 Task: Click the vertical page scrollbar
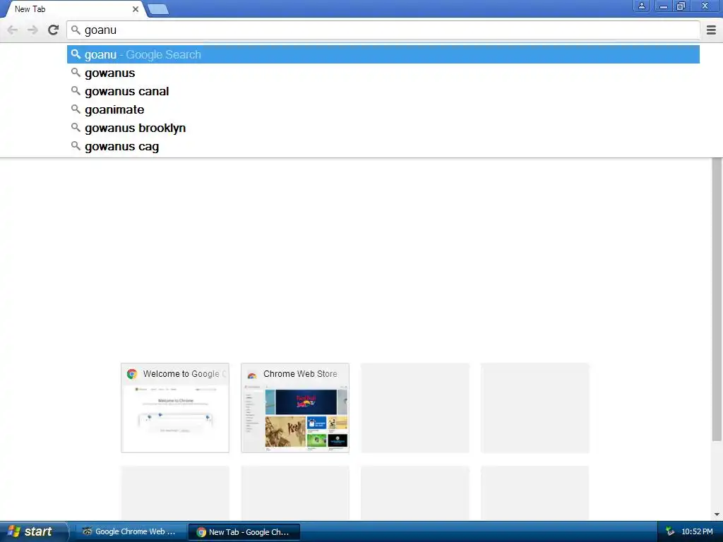click(717, 299)
